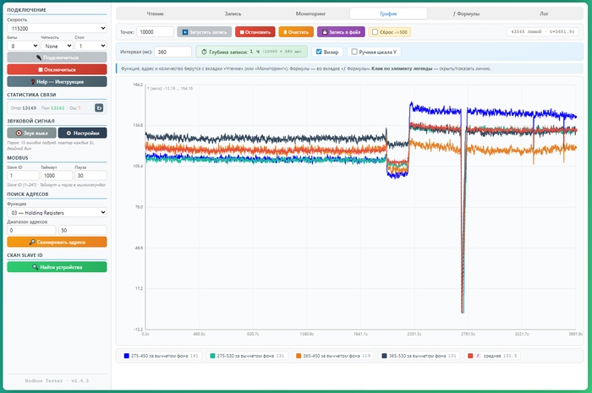Click the Пауза input field with 30
The height and width of the screenshot is (393, 592).
[x=91, y=176]
